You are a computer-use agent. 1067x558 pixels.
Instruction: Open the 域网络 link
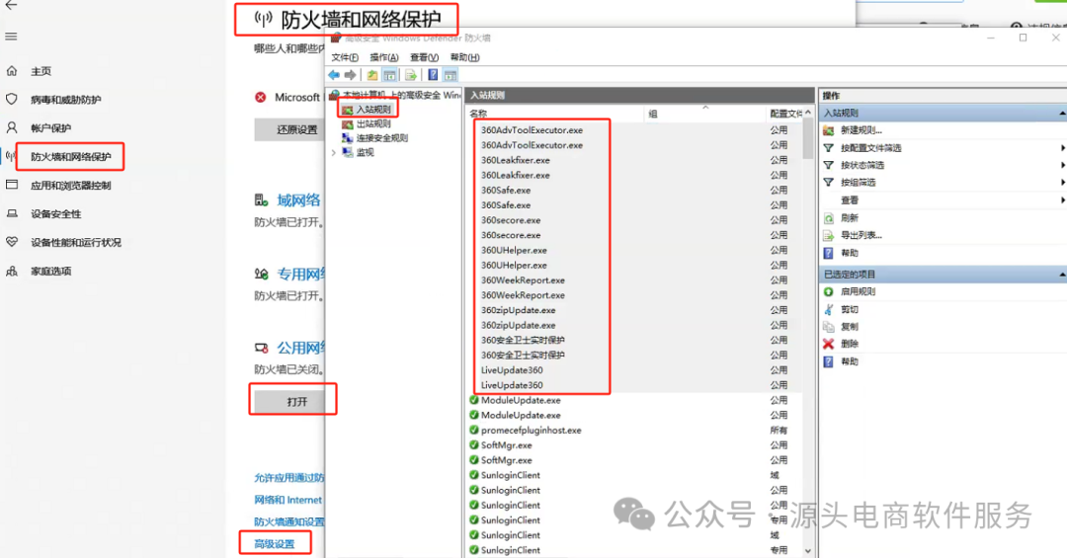click(x=298, y=200)
